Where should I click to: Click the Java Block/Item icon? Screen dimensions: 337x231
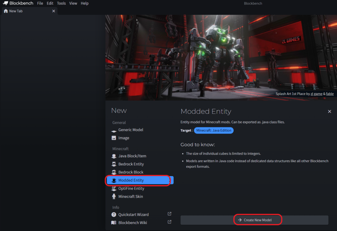114,156
